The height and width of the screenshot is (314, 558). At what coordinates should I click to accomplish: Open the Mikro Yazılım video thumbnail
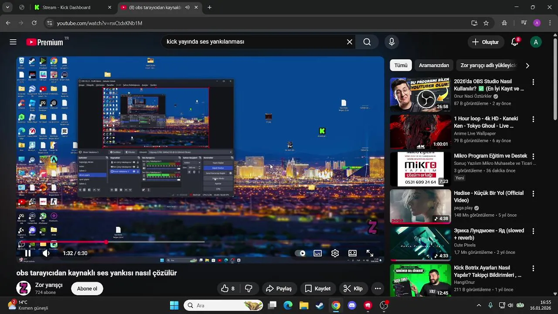click(420, 169)
